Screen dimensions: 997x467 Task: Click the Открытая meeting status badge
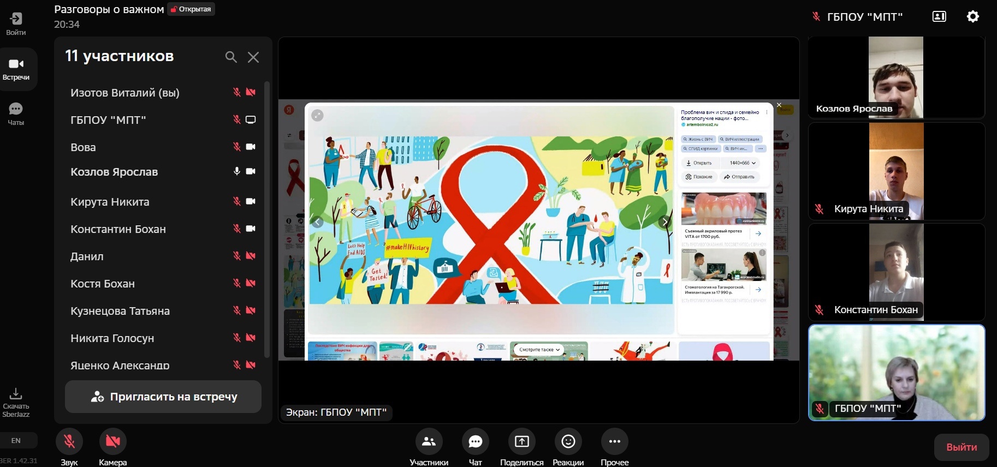point(191,9)
